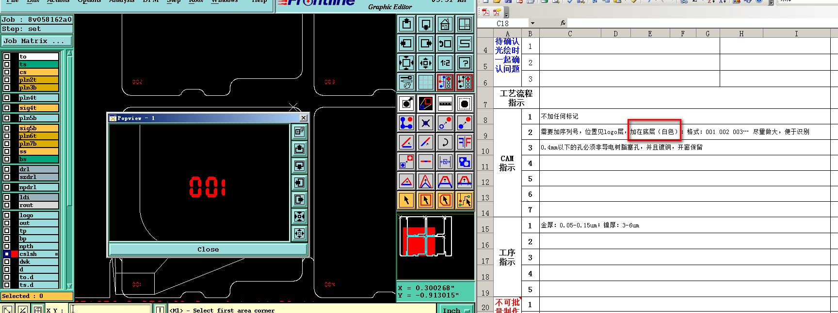Viewport: 838px width, 313px height.
Task: Toggle the 'logo' layer checkbox
Action: 7,215
